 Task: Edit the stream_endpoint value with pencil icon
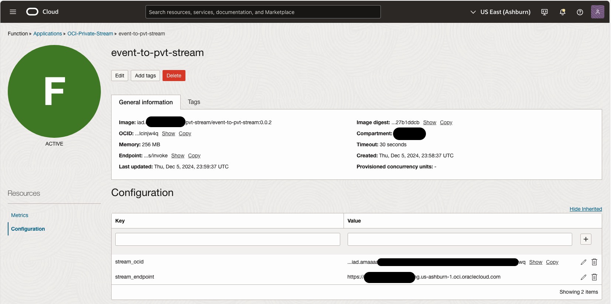click(x=584, y=277)
